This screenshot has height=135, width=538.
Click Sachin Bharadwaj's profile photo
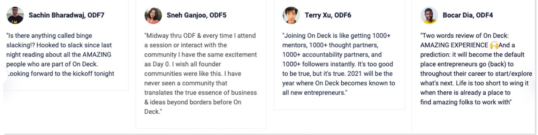[x=15, y=15]
